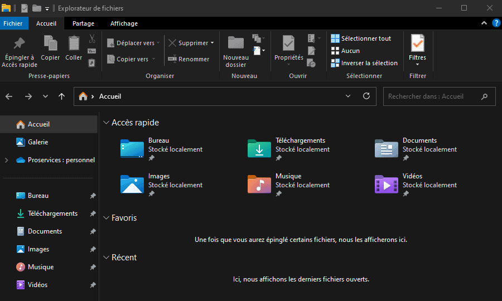Expand Proservices : personnel tree node
502x301 pixels.
point(6,160)
